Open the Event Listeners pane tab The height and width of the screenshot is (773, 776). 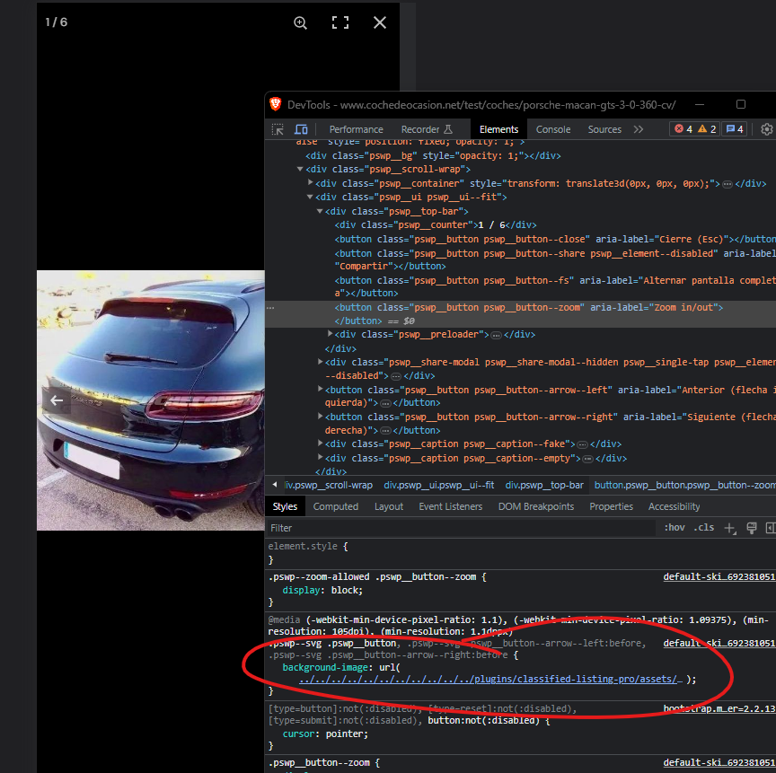coord(450,506)
